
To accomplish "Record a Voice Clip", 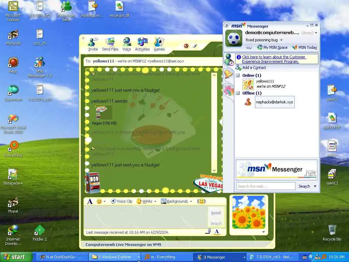I will [122, 201].
